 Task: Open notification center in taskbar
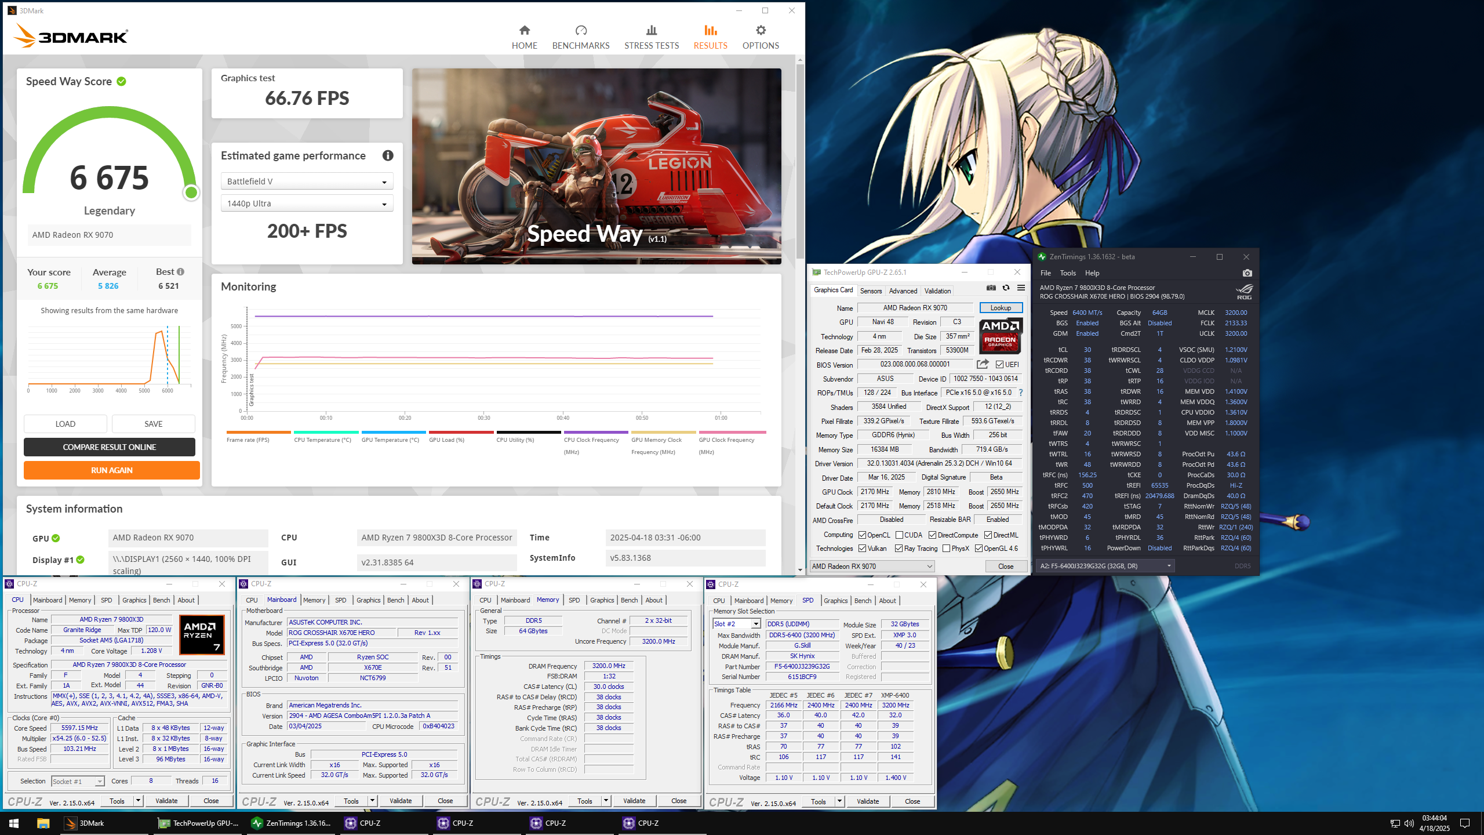(x=1465, y=823)
